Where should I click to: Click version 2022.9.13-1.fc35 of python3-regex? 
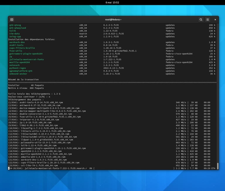click(x=113, y=68)
